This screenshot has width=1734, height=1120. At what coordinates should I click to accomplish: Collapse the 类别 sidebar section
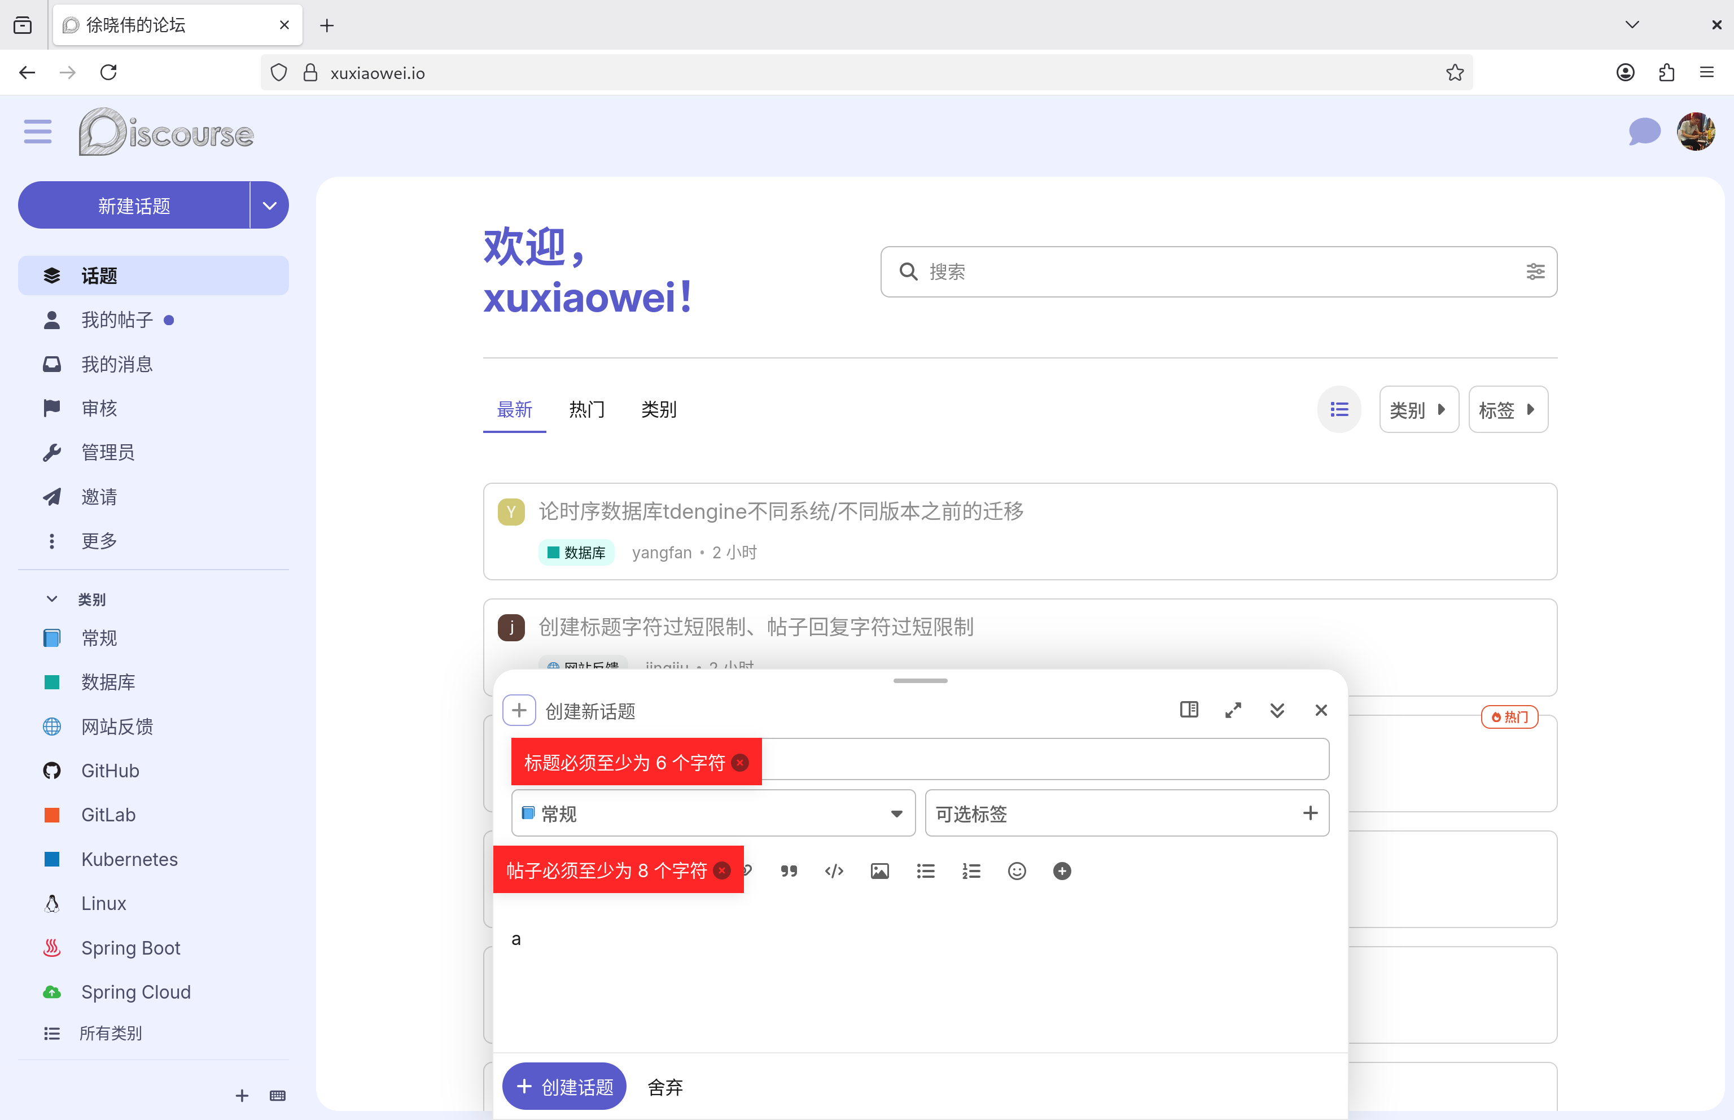[51, 600]
